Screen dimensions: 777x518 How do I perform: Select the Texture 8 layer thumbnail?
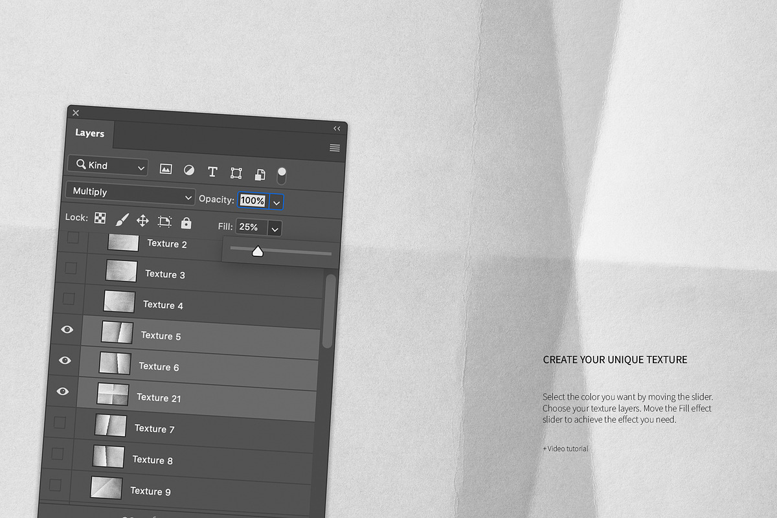(108, 456)
